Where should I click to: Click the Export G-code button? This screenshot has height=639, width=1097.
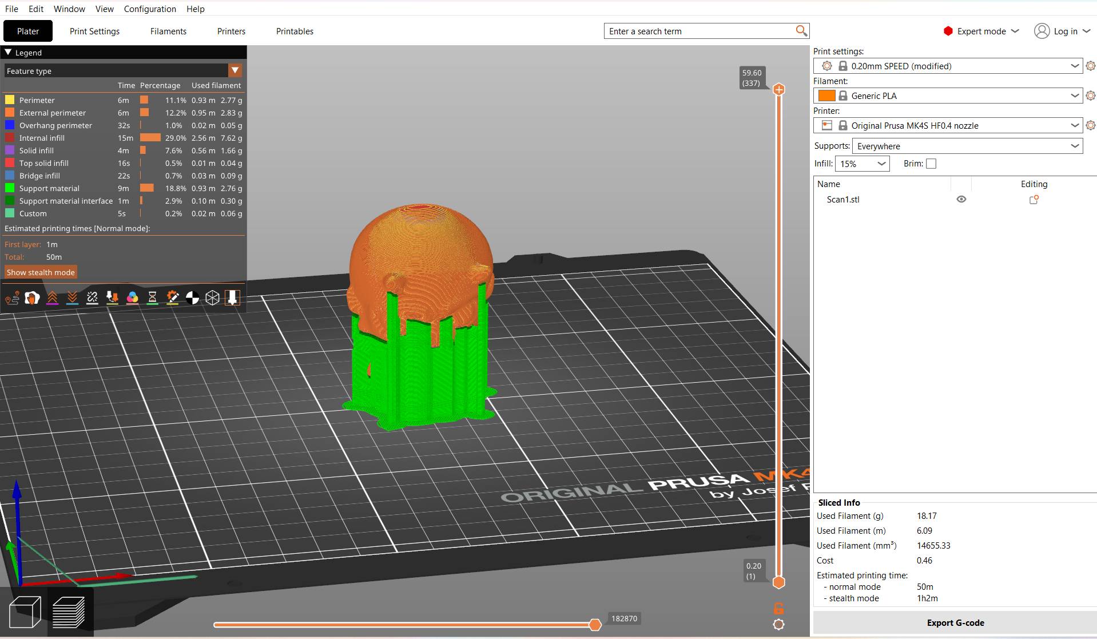tap(955, 623)
